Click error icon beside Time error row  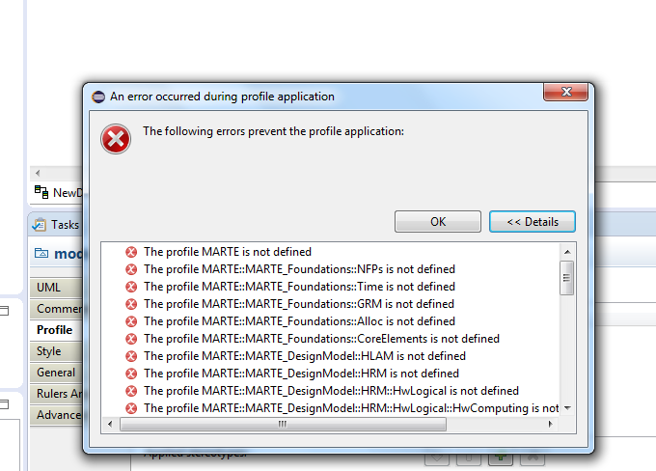point(131,287)
